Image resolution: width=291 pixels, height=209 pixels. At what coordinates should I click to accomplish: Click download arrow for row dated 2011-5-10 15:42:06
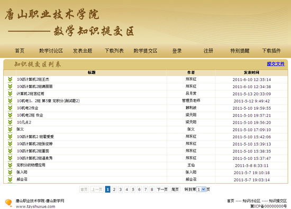(10, 137)
